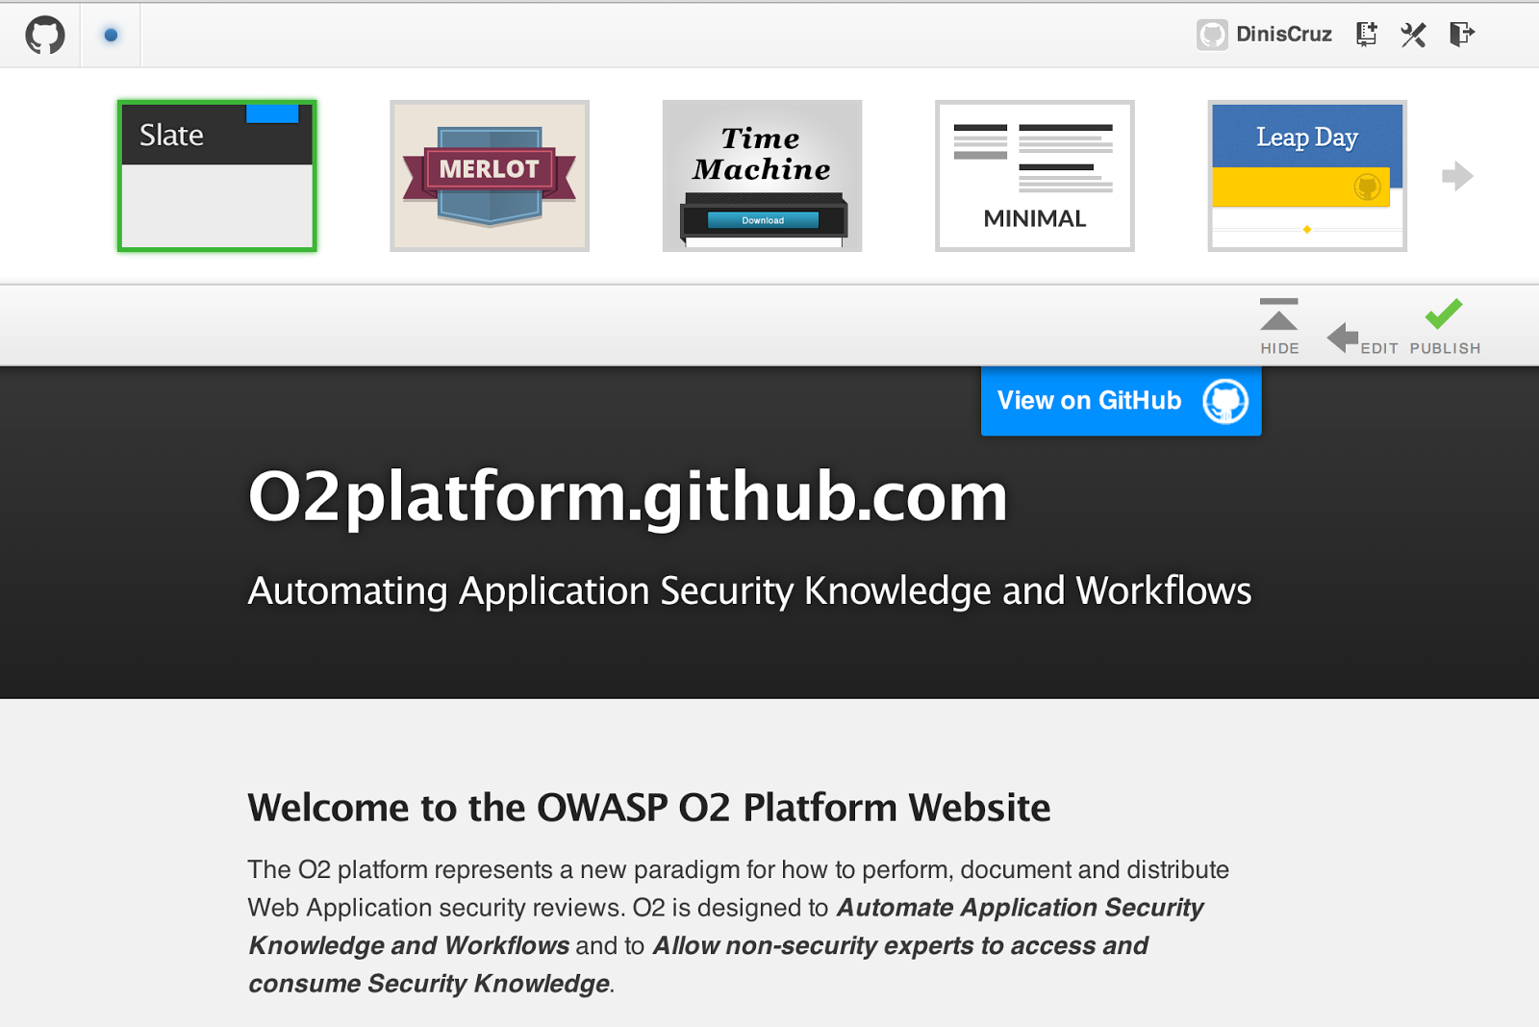Image resolution: width=1539 pixels, height=1027 pixels.
Task: Click the View on GitHub banner text
Action: pos(1089,401)
